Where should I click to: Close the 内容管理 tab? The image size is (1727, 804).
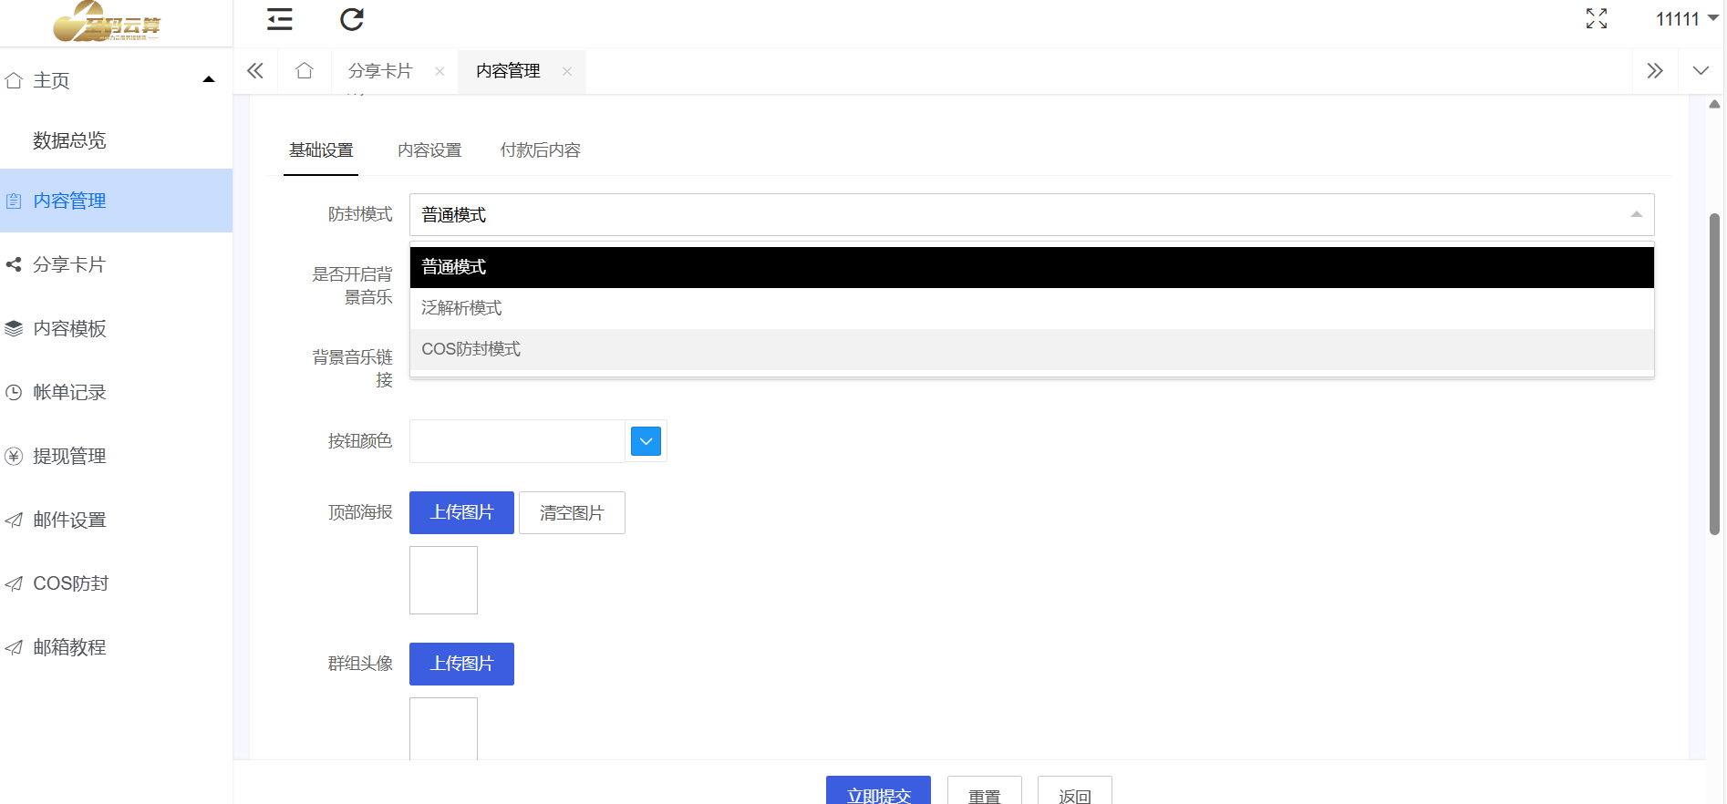pyautogui.click(x=567, y=71)
